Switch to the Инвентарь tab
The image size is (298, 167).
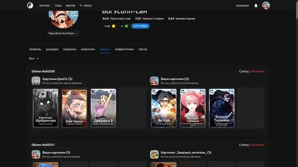tap(88, 49)
